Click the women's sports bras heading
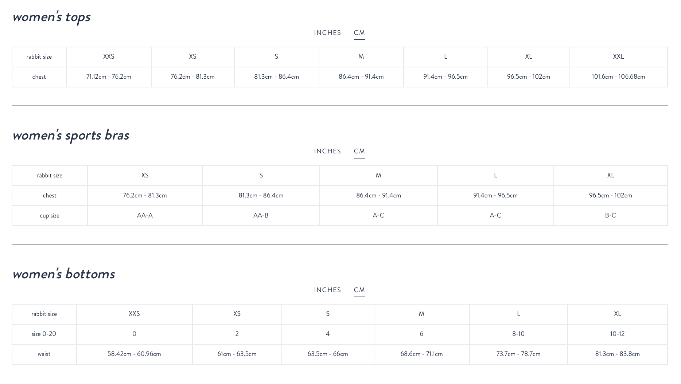681x384 pixels. point(71,135)
